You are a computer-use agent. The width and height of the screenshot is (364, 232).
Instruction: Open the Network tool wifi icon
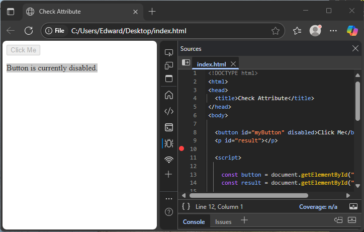[x=169, y=160]
